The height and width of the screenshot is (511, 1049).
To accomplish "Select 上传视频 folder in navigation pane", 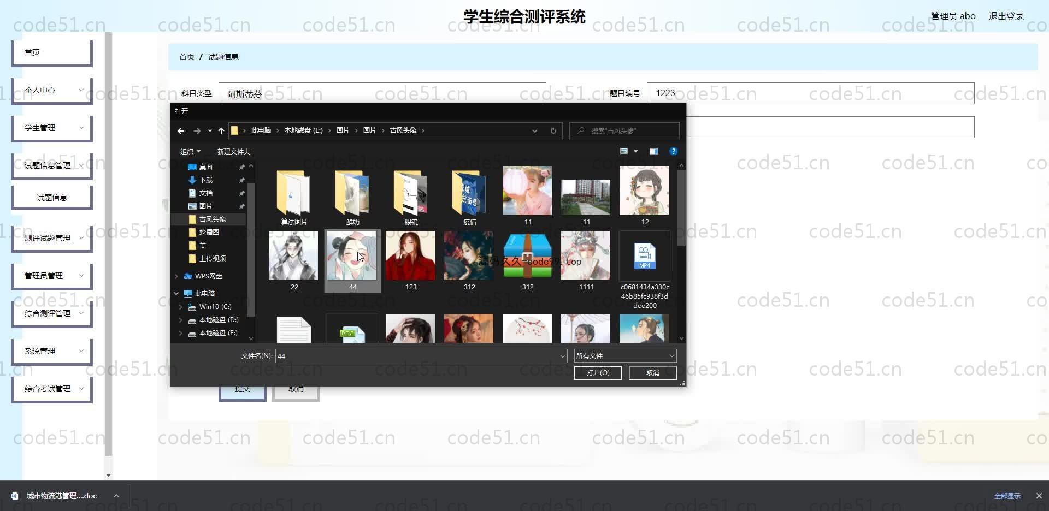I will 212,259.
